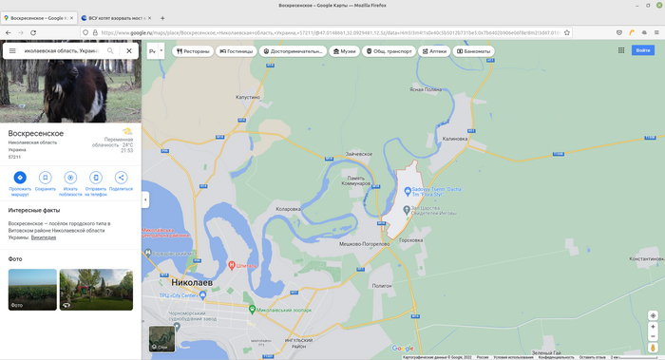Send to phone with Отправить на телефон
The image size is (665, 360).
pyautogui.click(x=96, y=178)
